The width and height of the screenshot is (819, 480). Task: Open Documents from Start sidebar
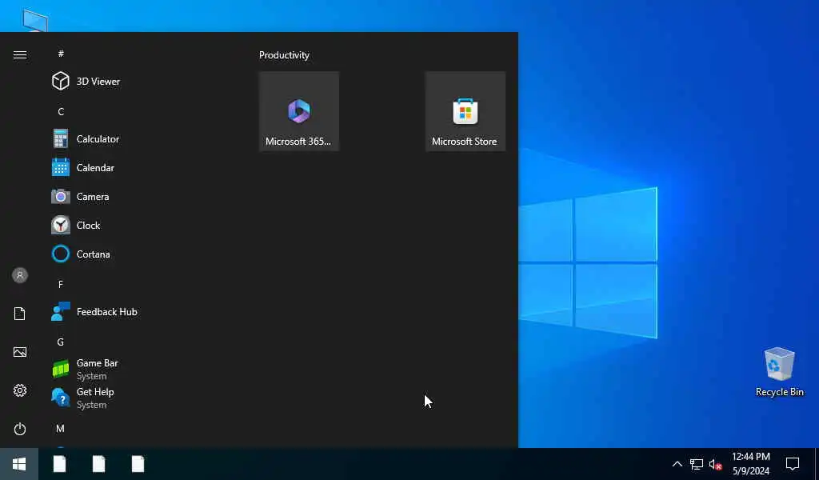coord(20,314)
